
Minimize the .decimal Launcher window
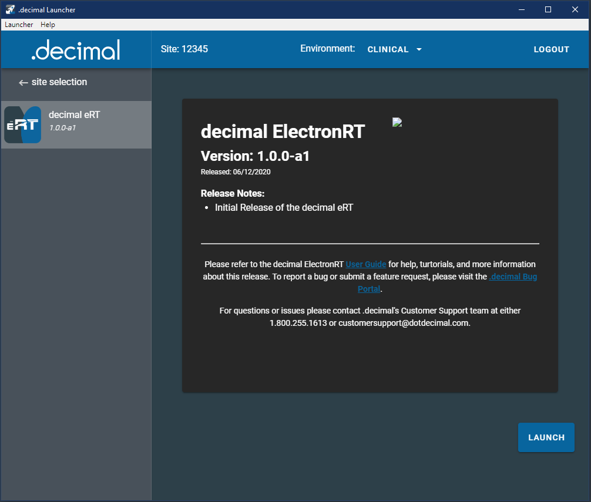521,9
